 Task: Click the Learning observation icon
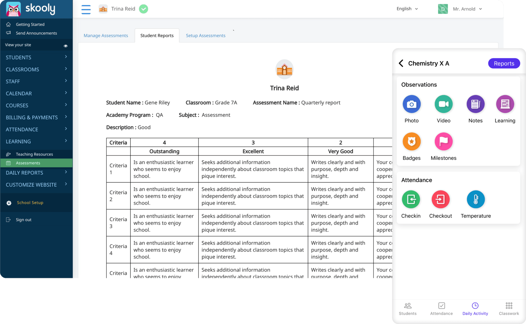tap(505, 104)
